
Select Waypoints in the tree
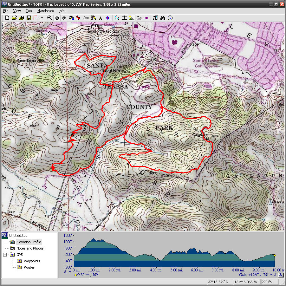pos(32,261)
